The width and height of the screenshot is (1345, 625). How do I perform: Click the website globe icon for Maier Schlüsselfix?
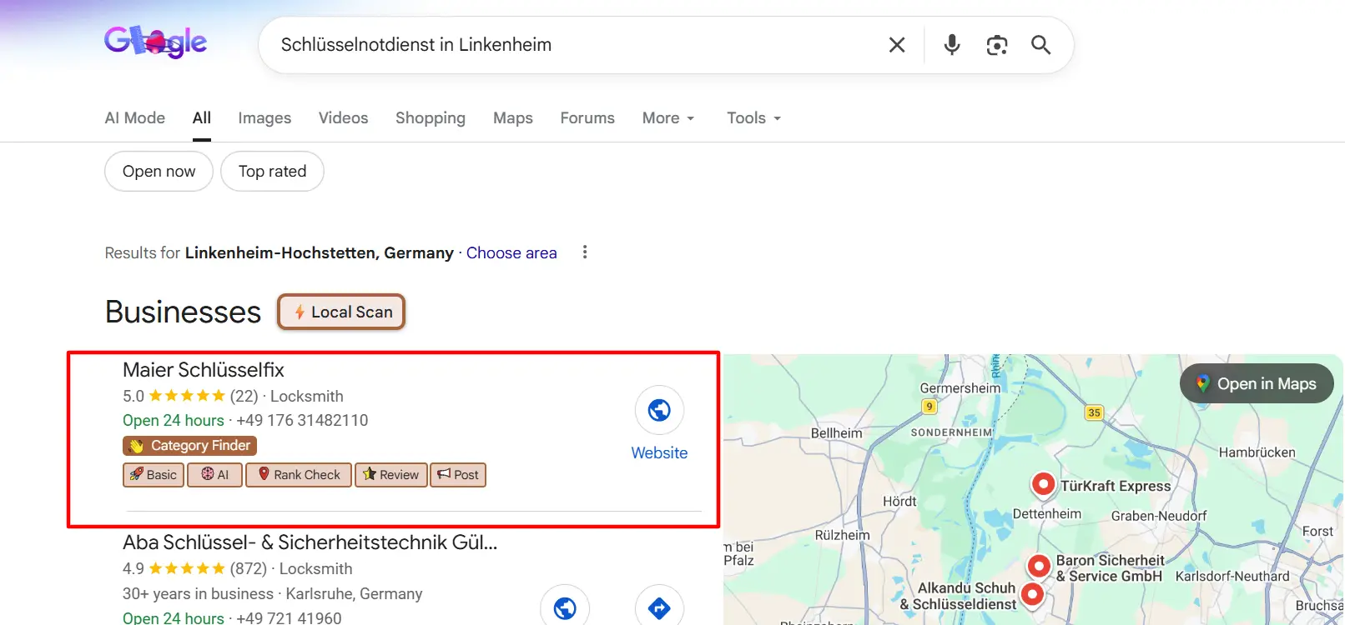point(659,410)
